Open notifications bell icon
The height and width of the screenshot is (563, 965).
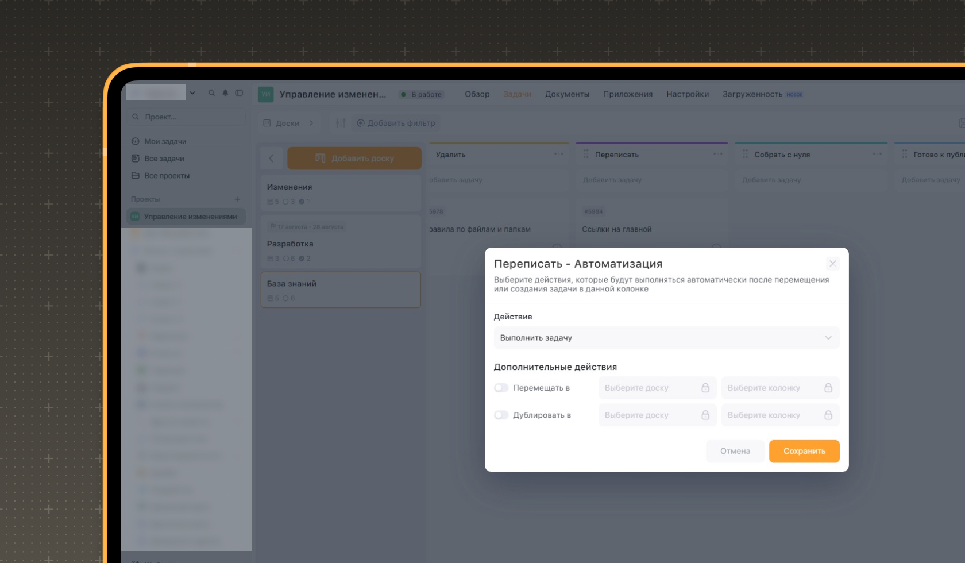(x=225, y=92)
